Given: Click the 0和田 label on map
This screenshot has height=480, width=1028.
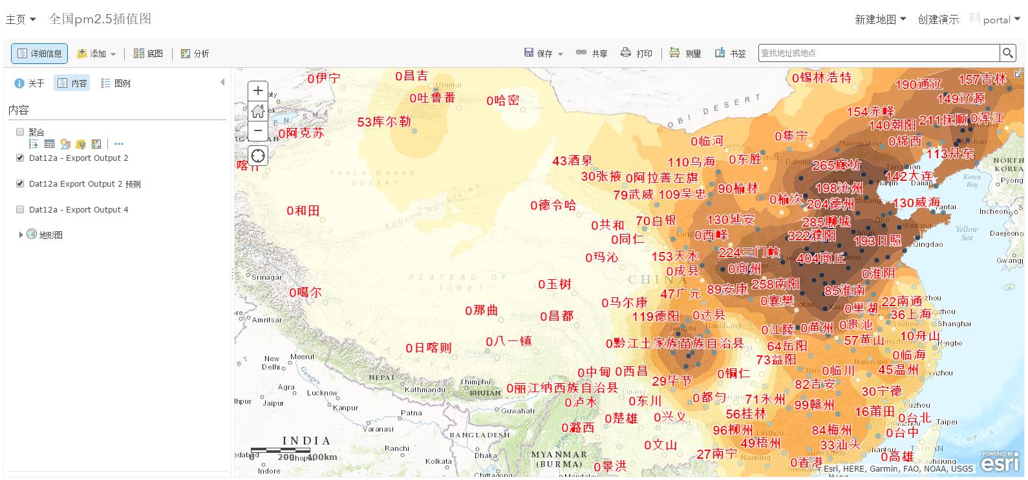Looking at the screenshot, I should tap(303, 210).
